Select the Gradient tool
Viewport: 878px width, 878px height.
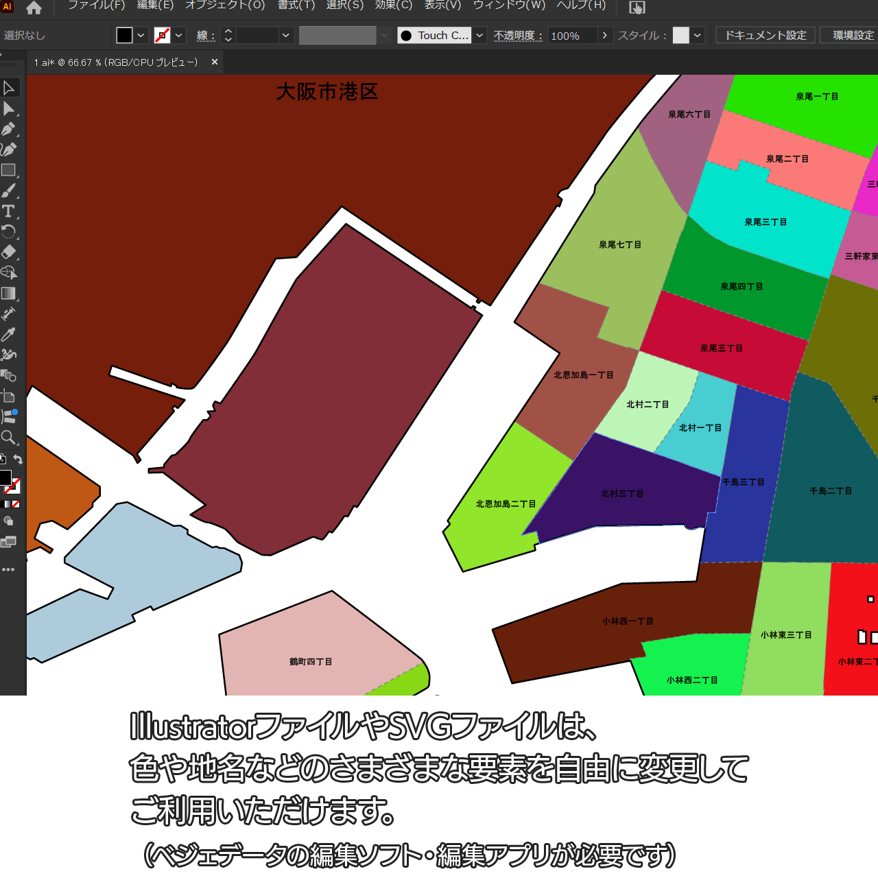pos(9,294)
